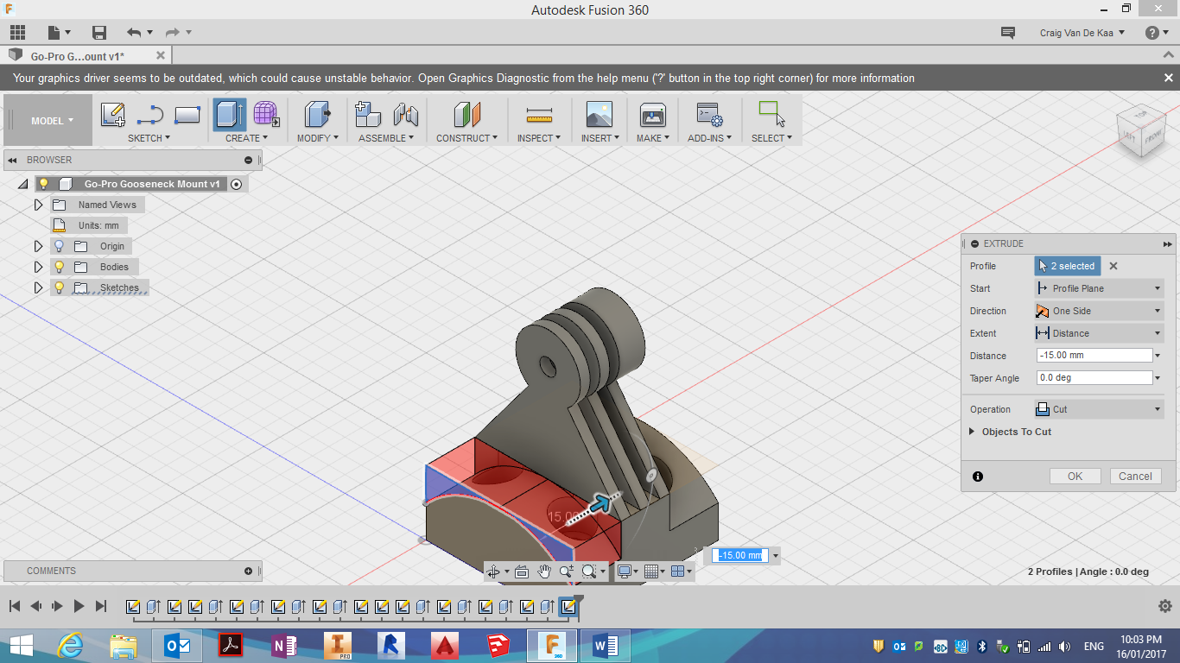
Task: Select the Extrude tool in Create
Action: [230, 115]
